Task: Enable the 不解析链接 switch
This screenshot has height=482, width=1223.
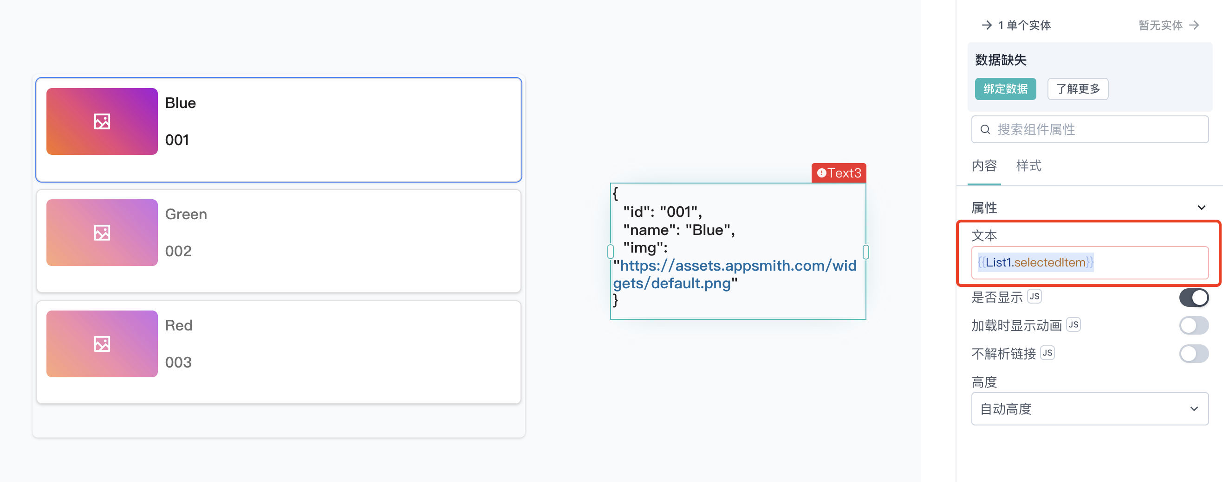Action: tap(1194, 354)
